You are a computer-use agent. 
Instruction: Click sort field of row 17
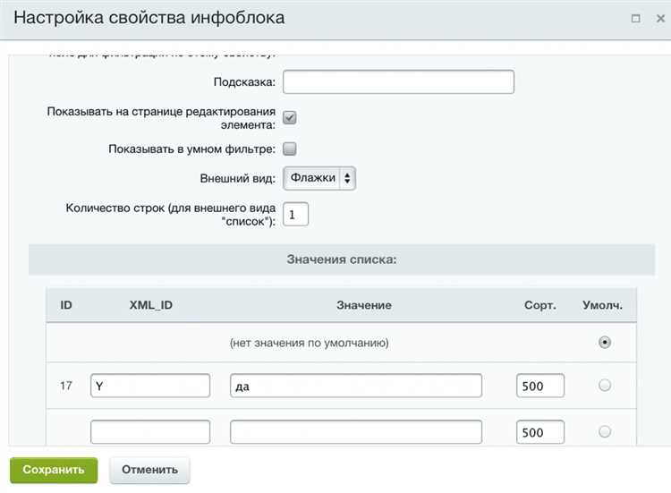point(540,386)
